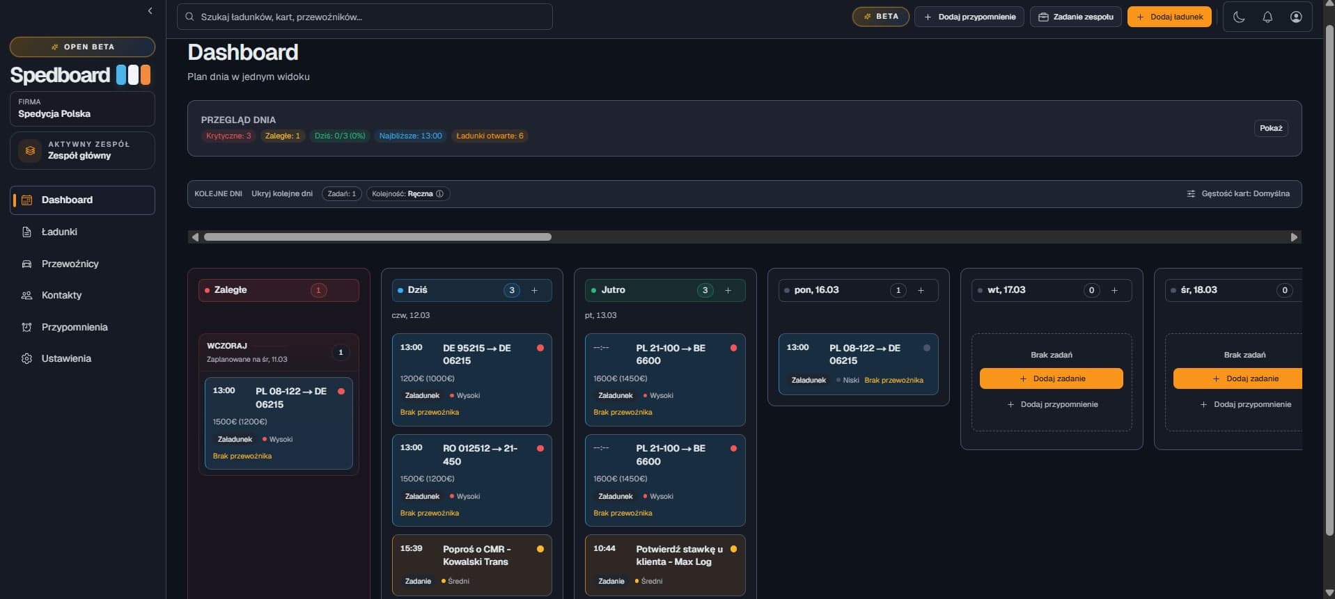1335x599 pixels.
Task: Click the Ładunki otwarte: 6 chip
Action: tap(490, 136)
